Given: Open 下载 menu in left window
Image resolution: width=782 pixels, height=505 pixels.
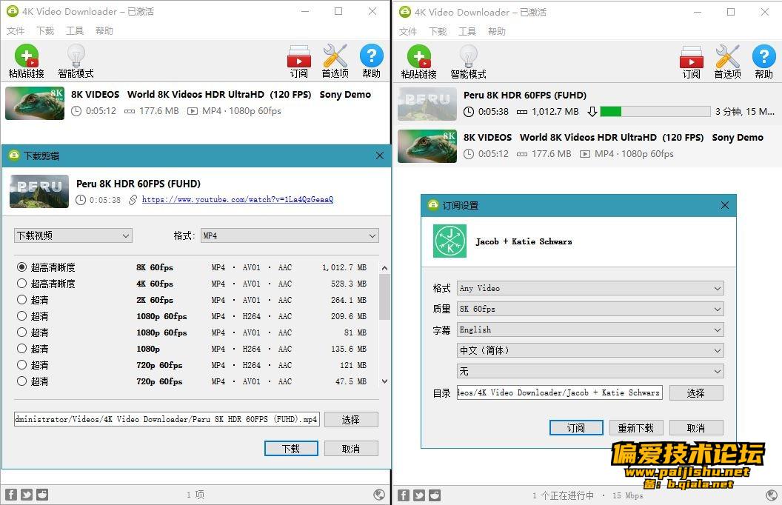Looking at the screenshot, I should point(45,31).
